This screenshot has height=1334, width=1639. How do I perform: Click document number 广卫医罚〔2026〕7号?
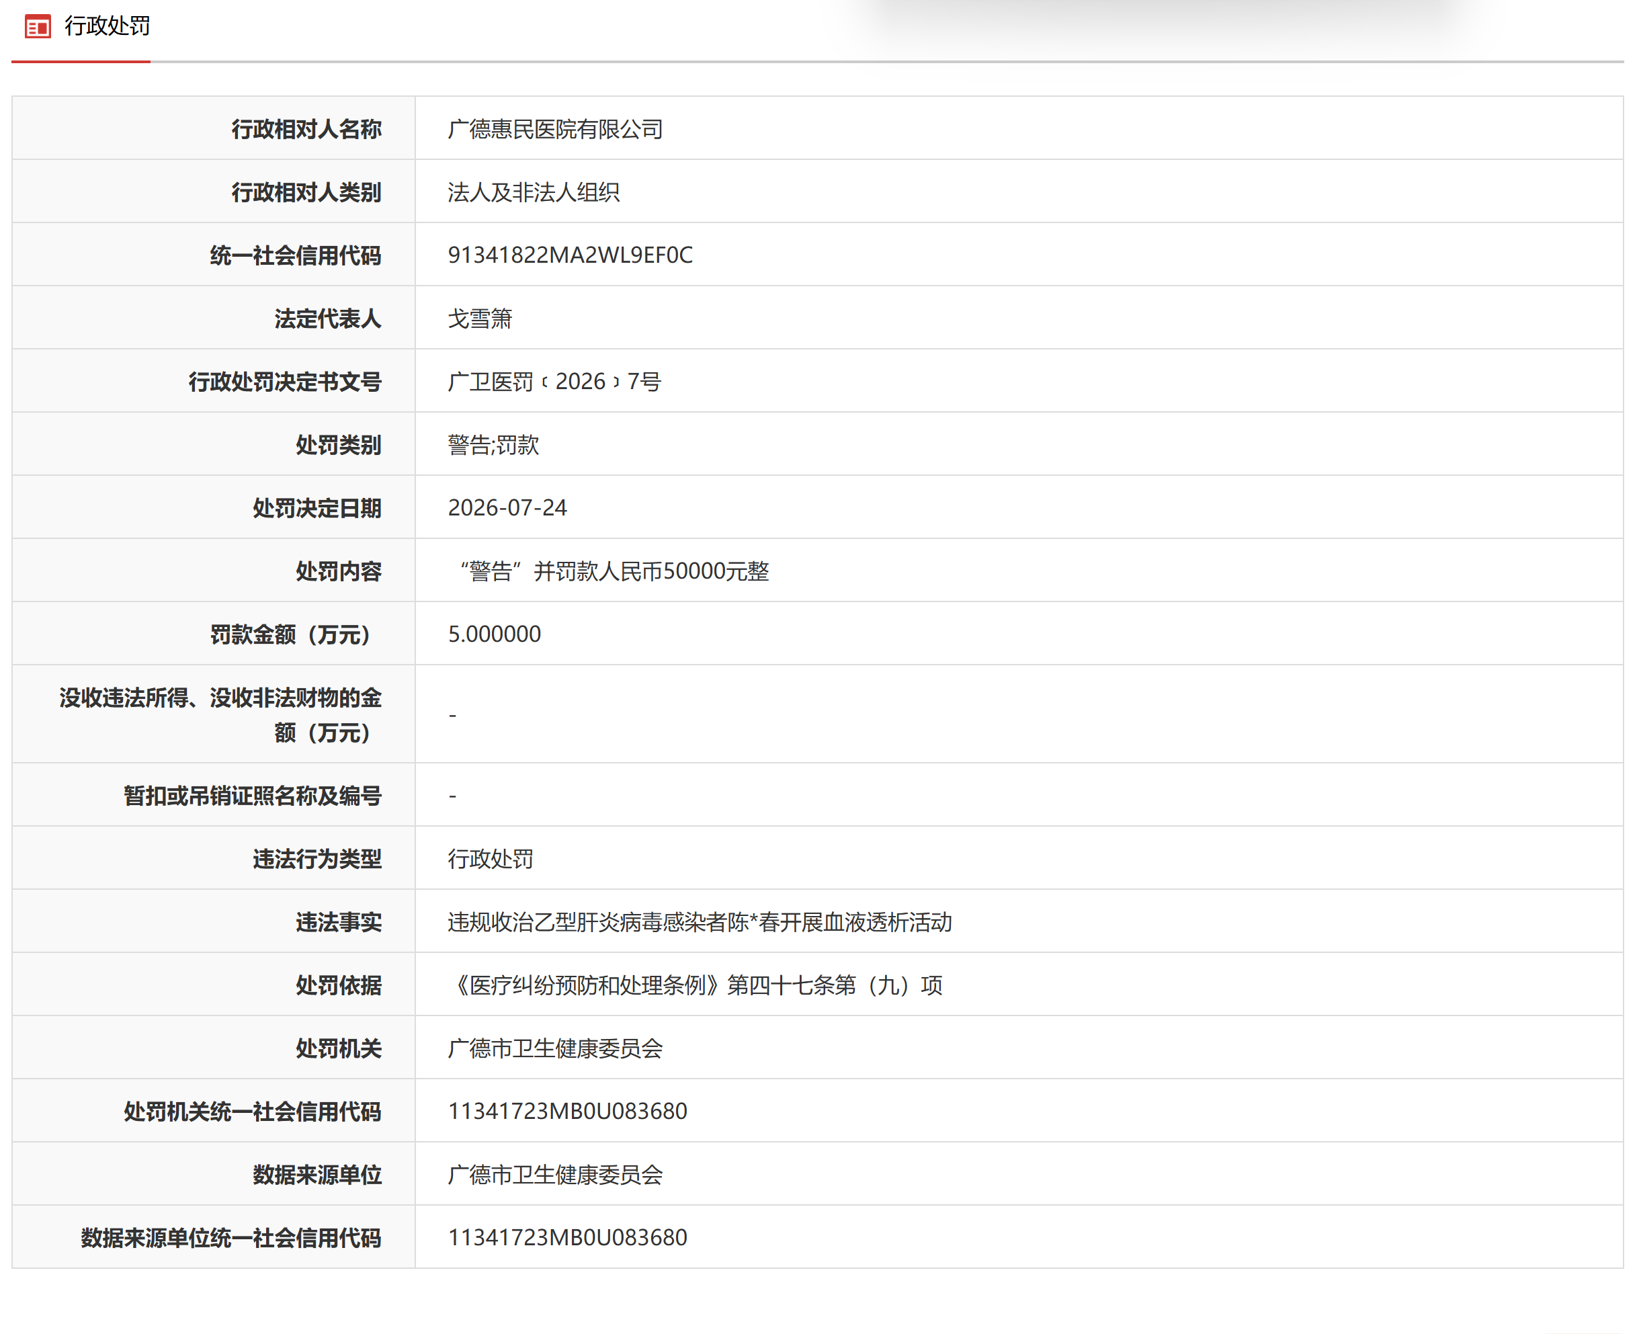point(554,381)
